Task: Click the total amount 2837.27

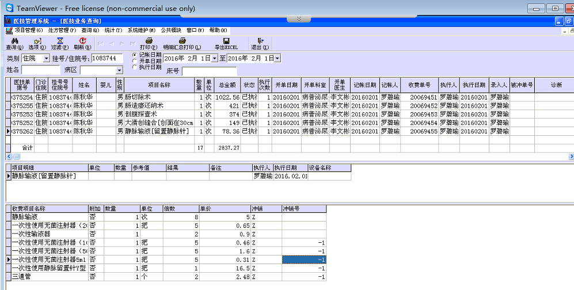Action: (x=229, y=148)
